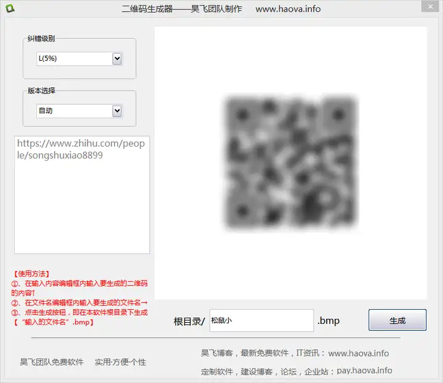Open pay.haova.info link
The image size is (443, 383).
pyautogui.click(x=364, y=371)
